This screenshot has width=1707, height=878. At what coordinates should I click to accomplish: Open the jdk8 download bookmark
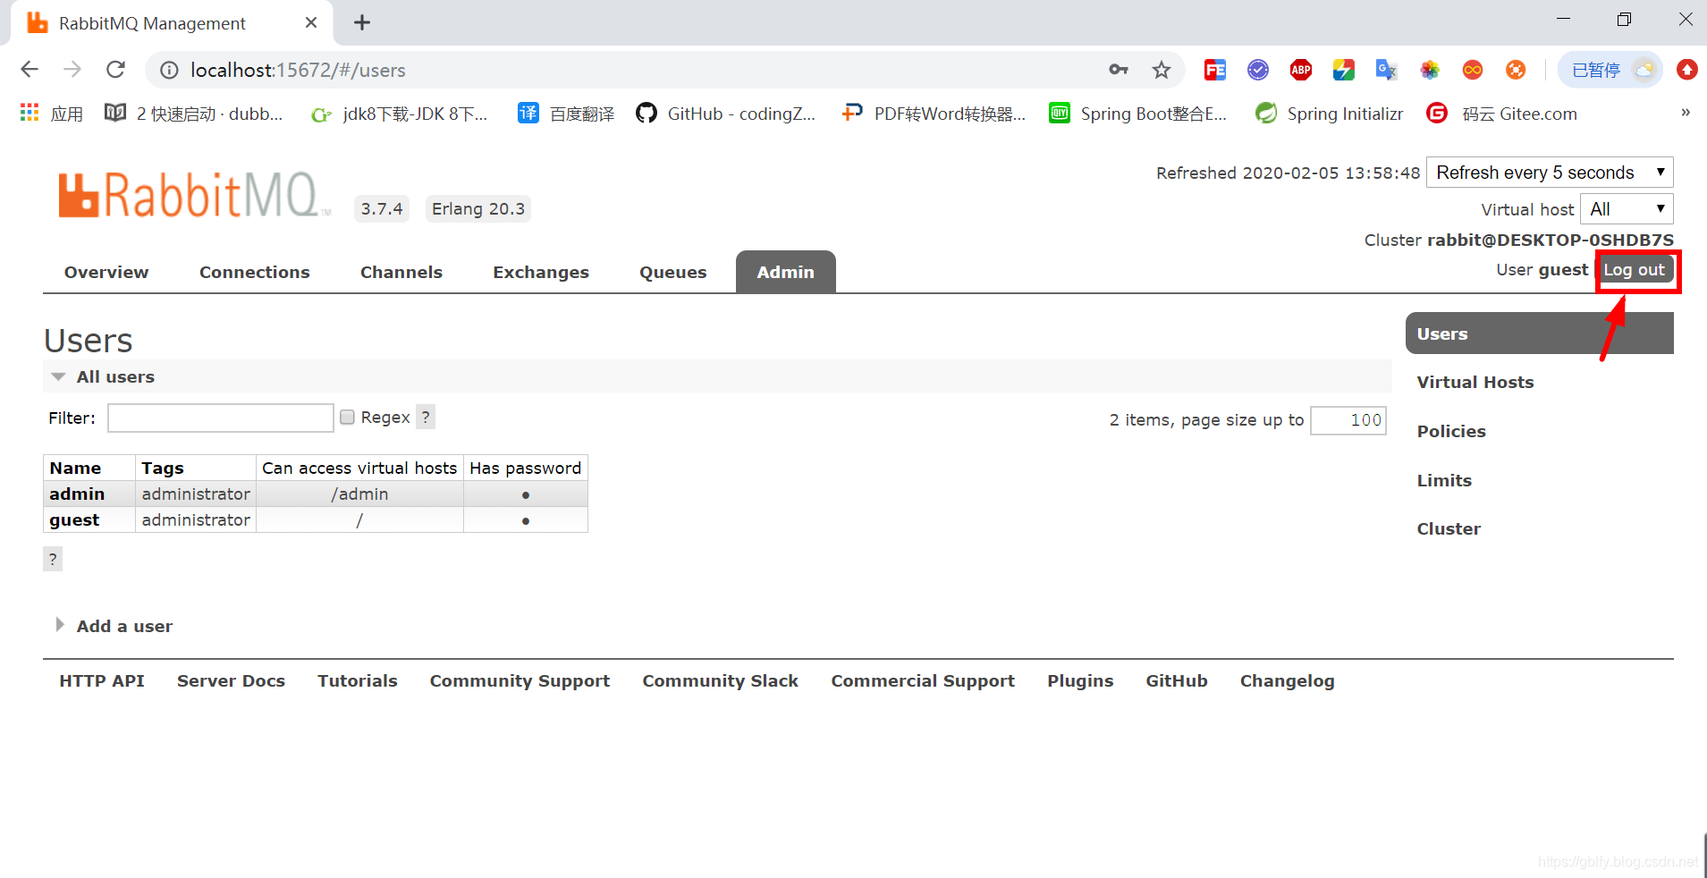tap(399, 114)
